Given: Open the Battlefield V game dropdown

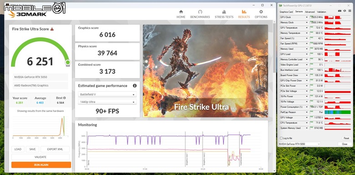Looking at the screenshot, I should click(107, 94).
